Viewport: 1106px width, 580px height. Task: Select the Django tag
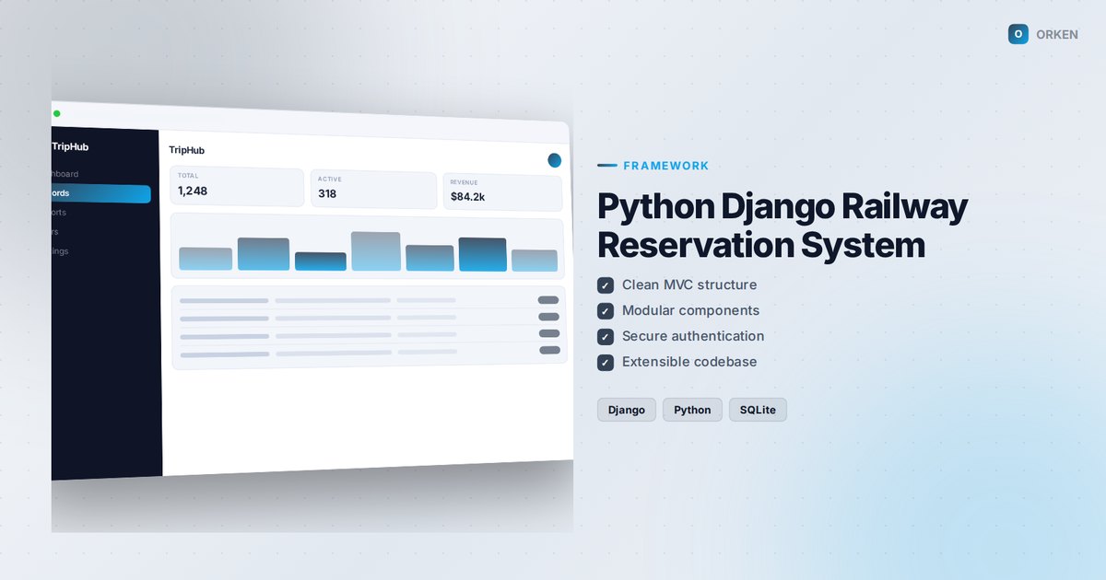[x=627, y=410]
